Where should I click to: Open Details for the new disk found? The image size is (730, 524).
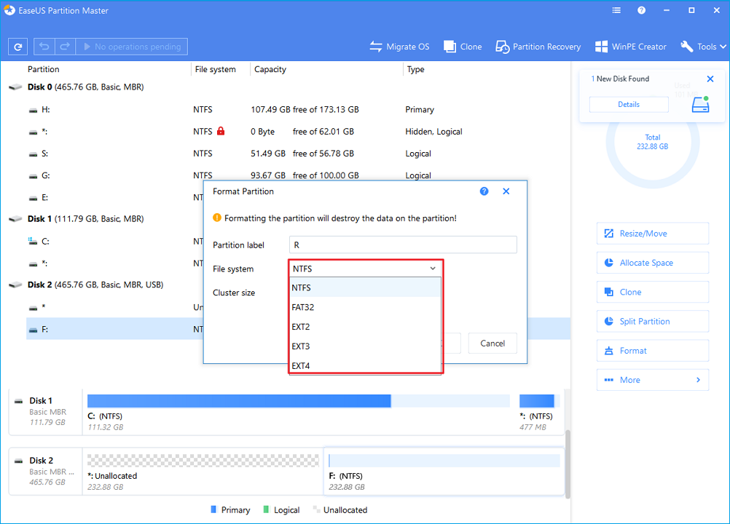(628, 104)
